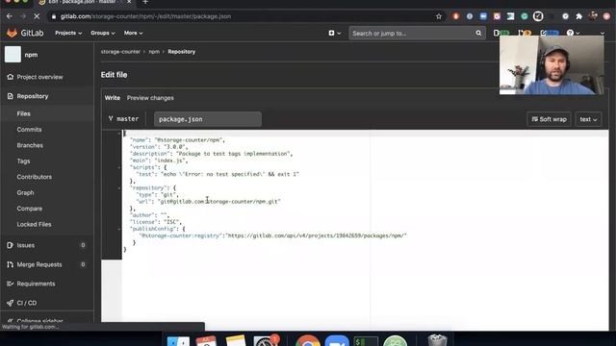Open the merge requests counter icon in navbar

(525, 34)
